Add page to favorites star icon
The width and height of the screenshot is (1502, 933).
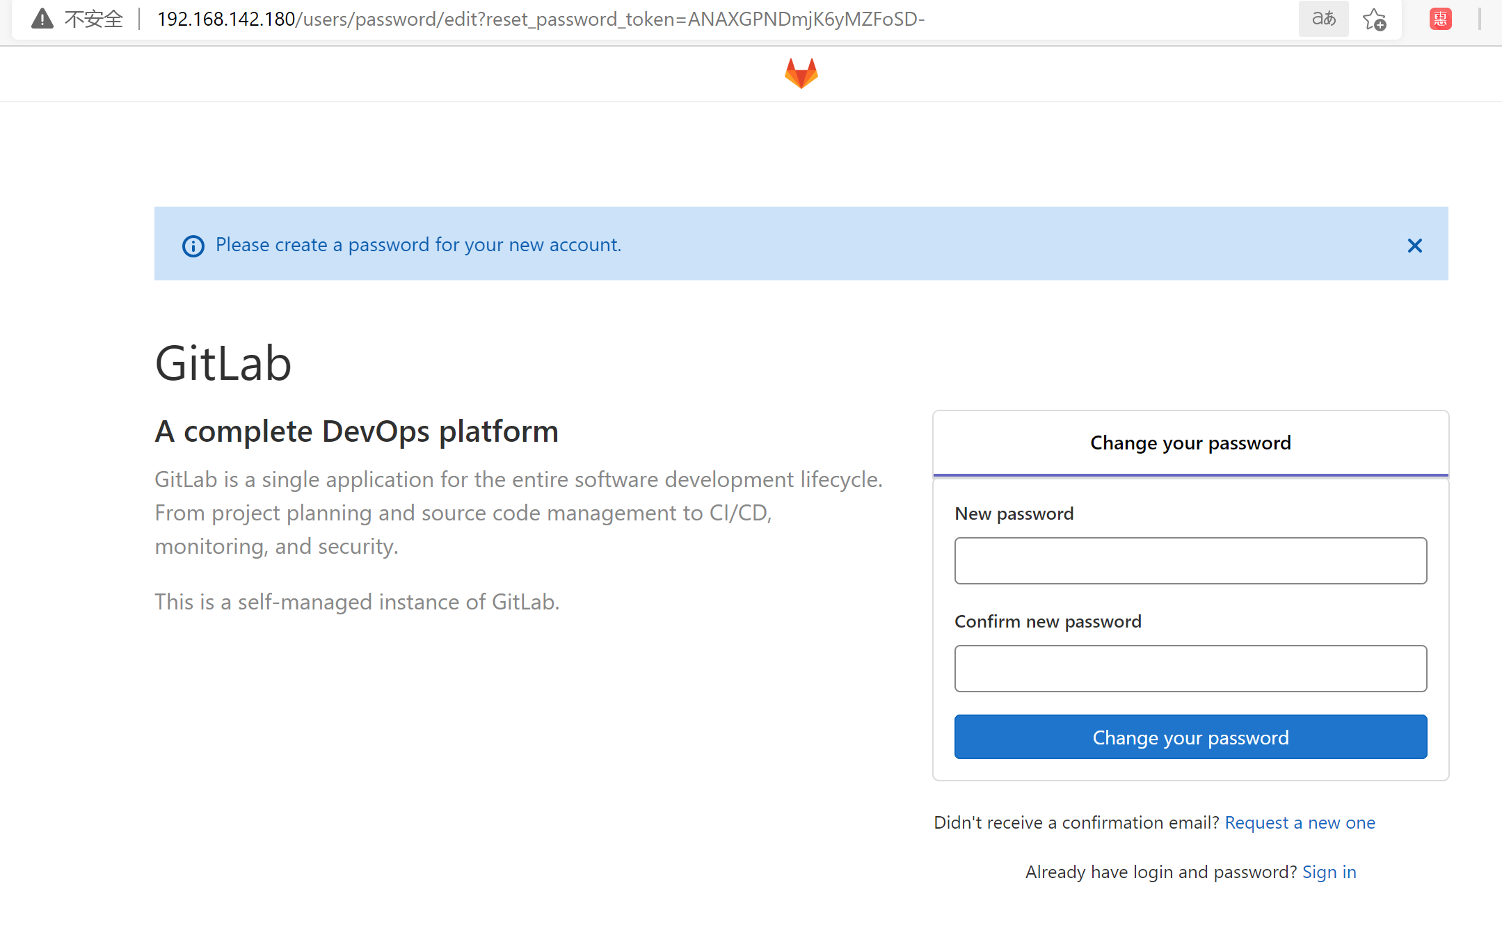1374,19
